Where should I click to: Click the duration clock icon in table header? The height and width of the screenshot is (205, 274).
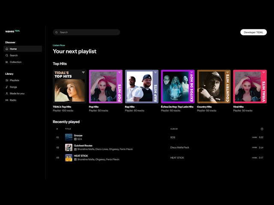click(262, 129)
